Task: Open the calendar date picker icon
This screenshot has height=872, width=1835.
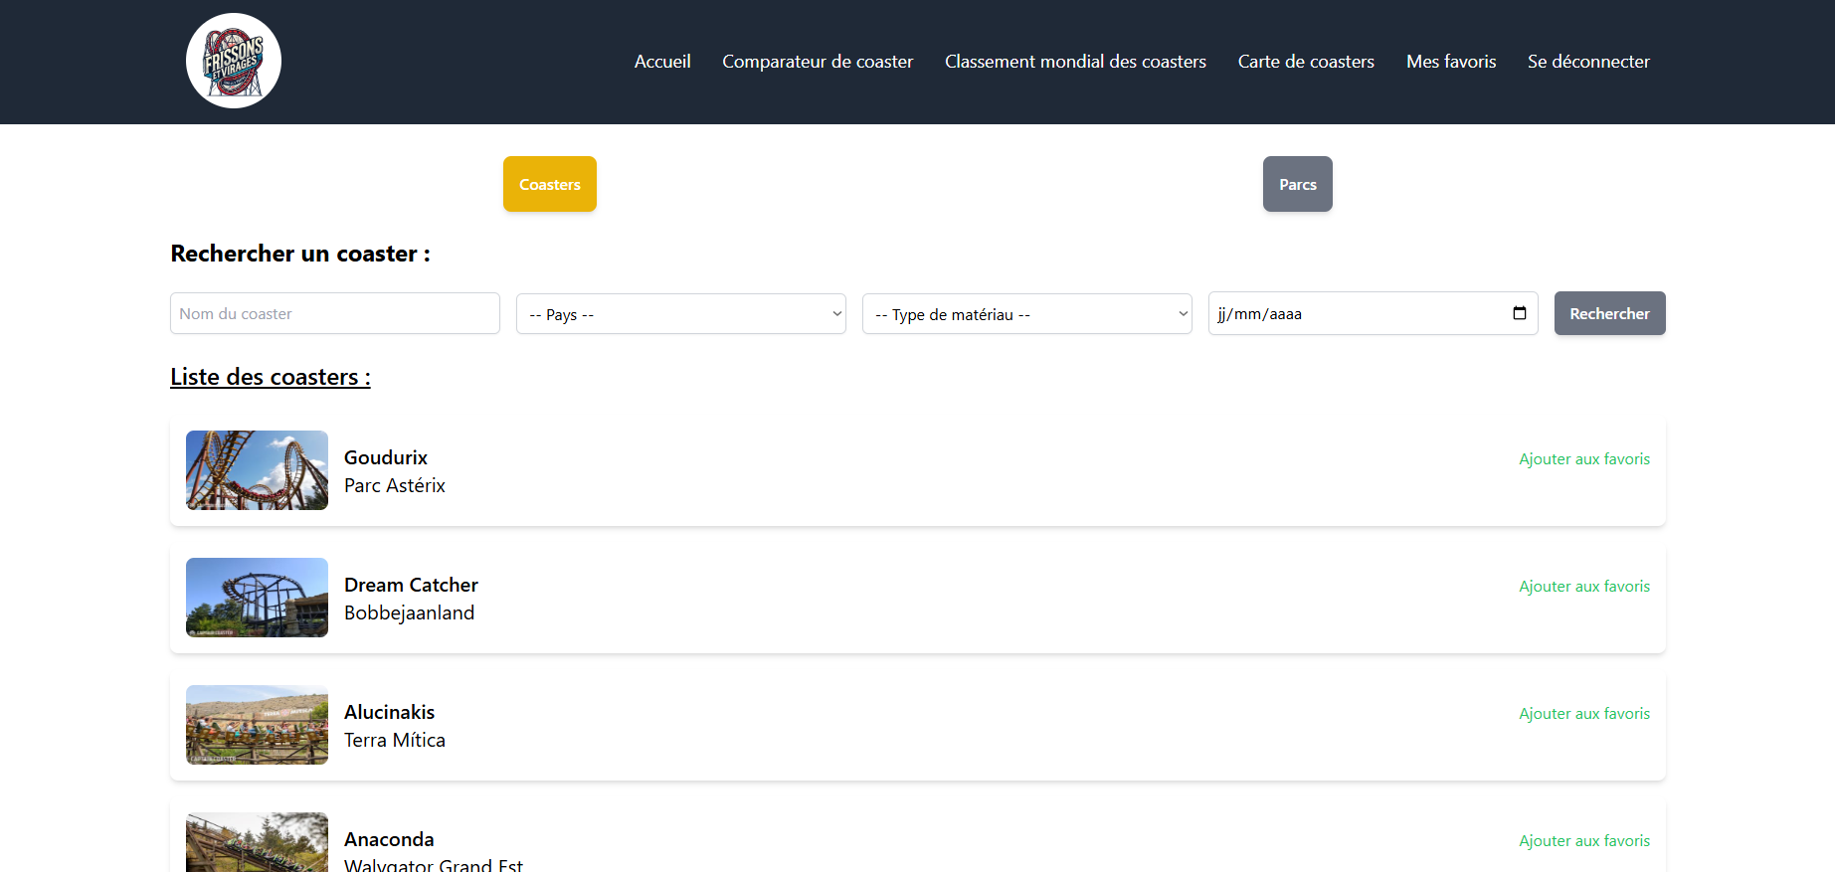Action: (1519, 313)
